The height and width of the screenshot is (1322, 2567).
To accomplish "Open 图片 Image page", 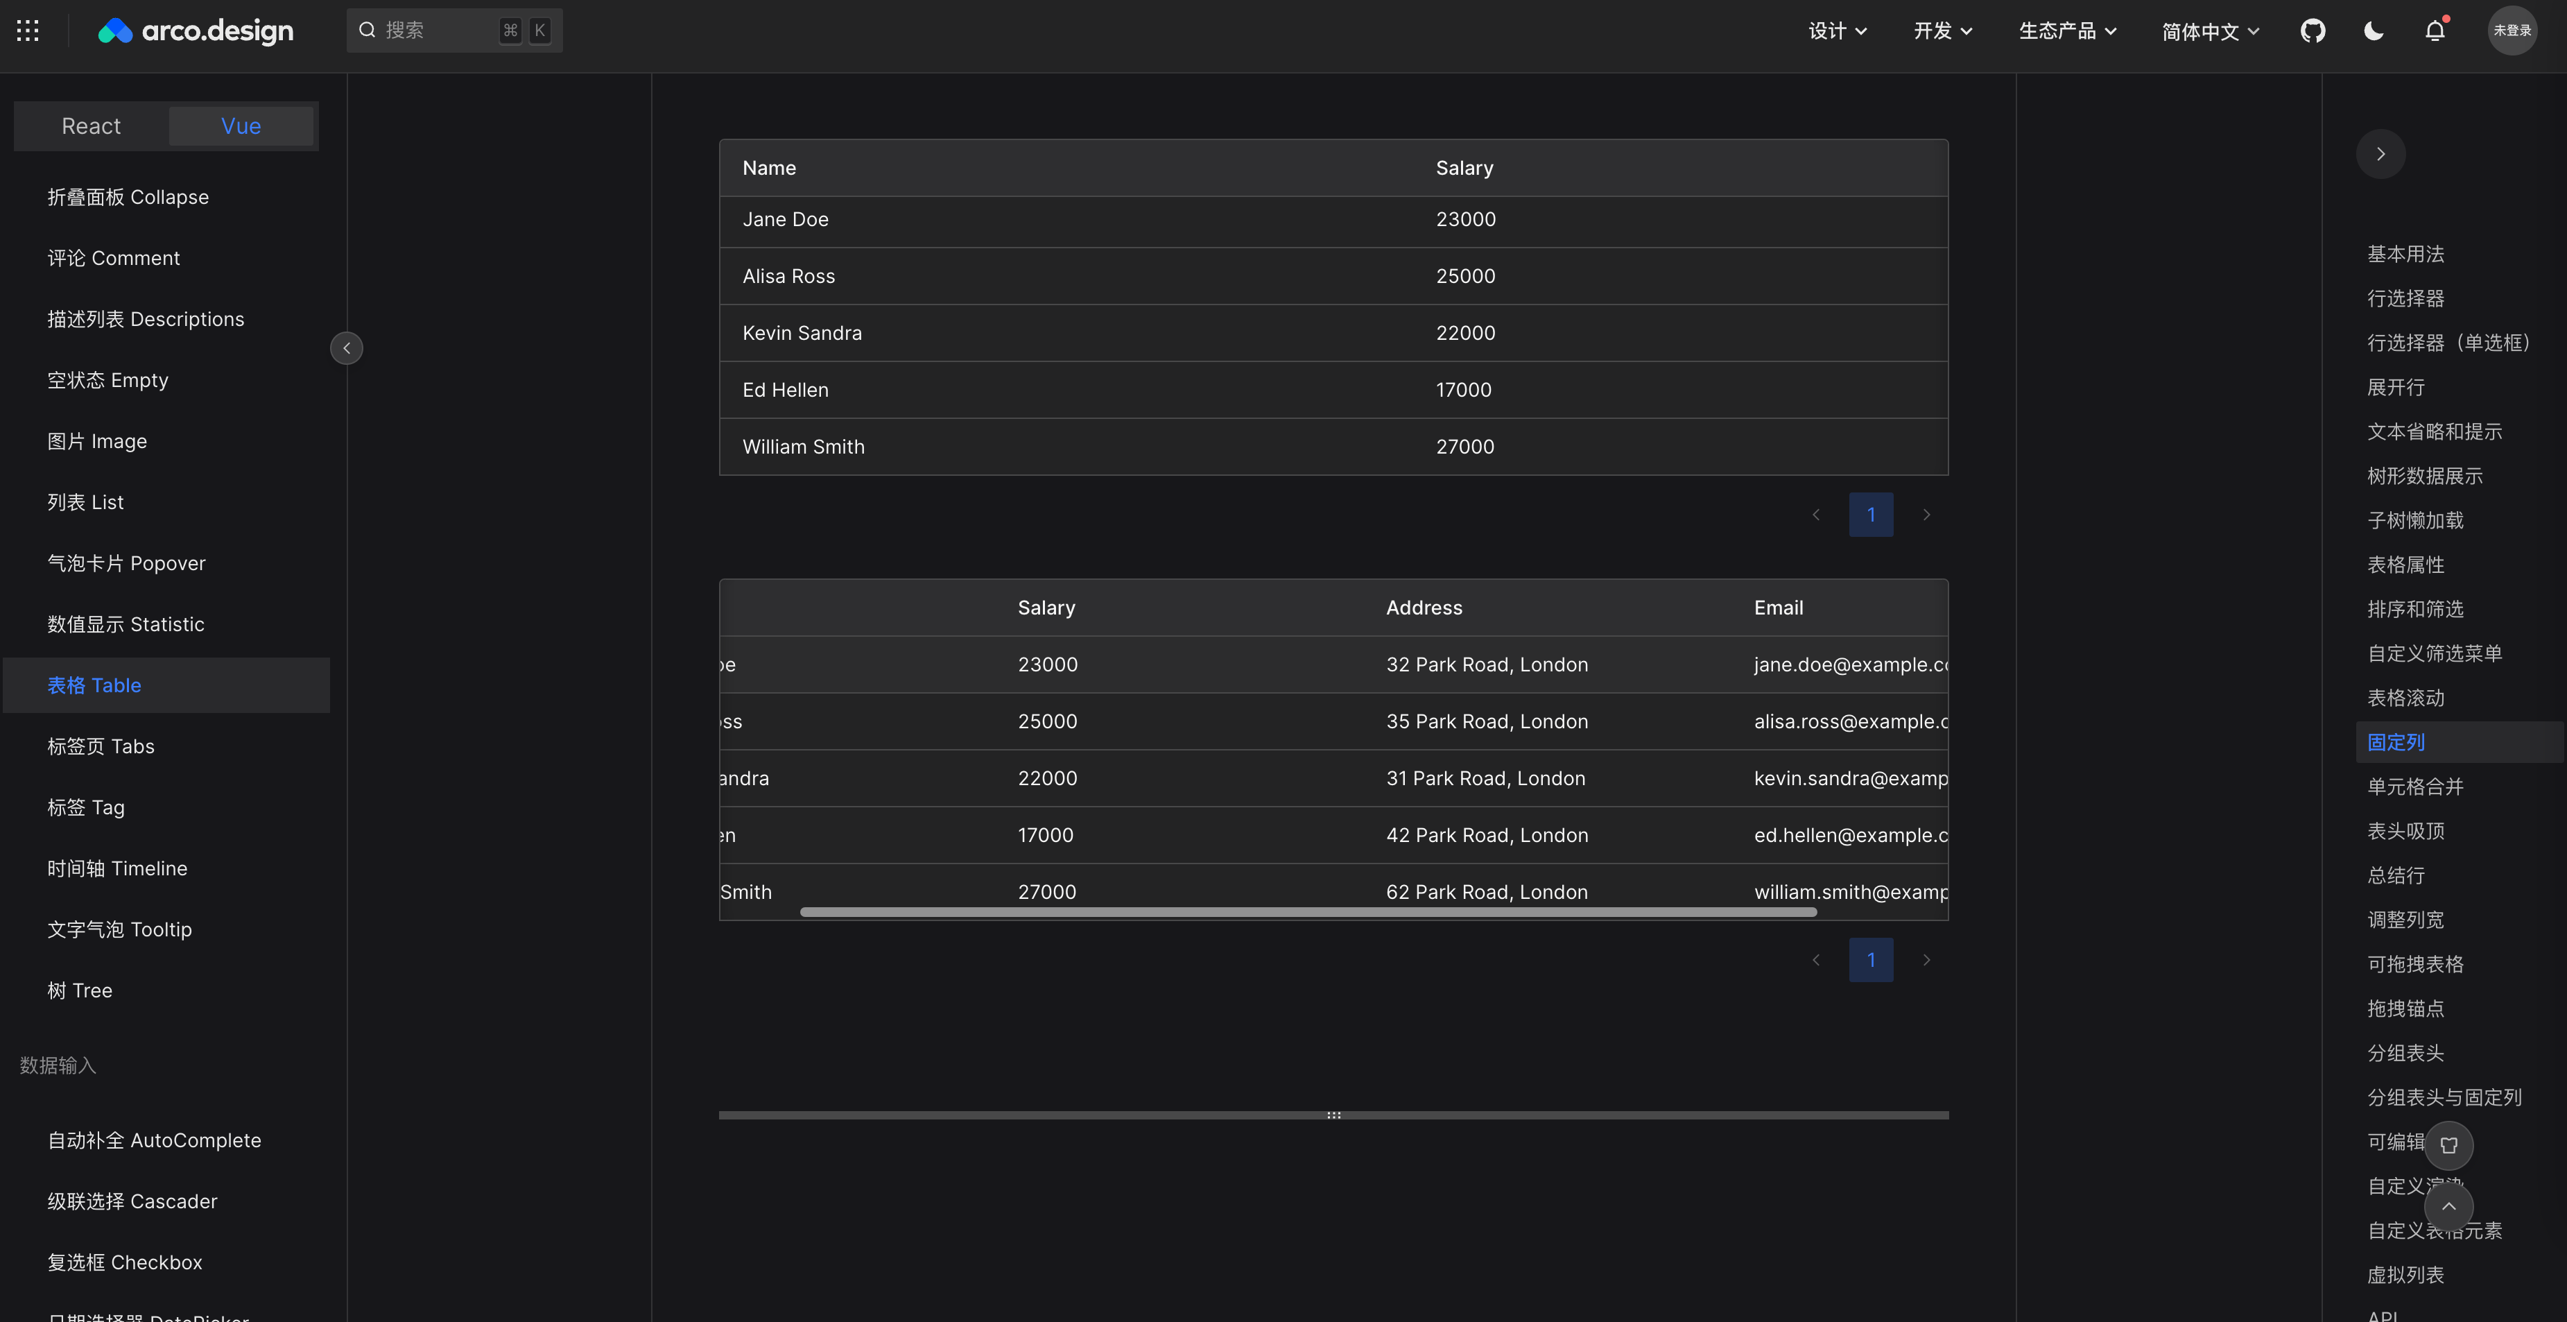I will pos(166,440).
